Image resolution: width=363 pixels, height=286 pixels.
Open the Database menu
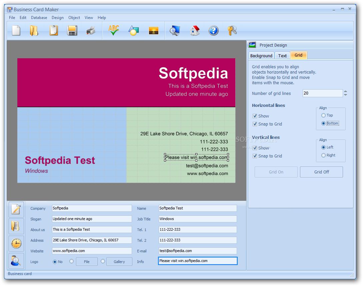click(x=39, y=18)
